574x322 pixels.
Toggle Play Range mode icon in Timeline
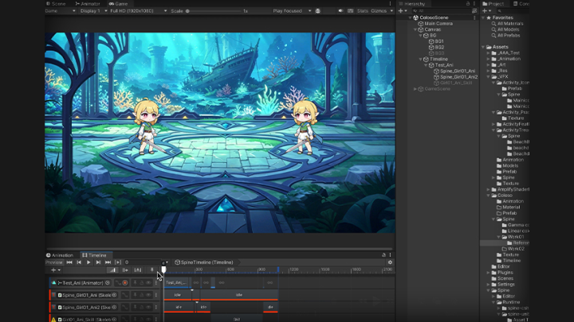click(x=118, y=262)
